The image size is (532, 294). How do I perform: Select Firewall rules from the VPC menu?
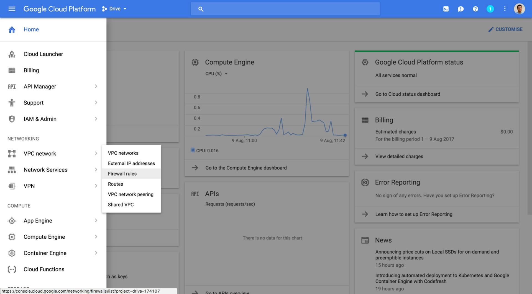click(x=122, y=173)
